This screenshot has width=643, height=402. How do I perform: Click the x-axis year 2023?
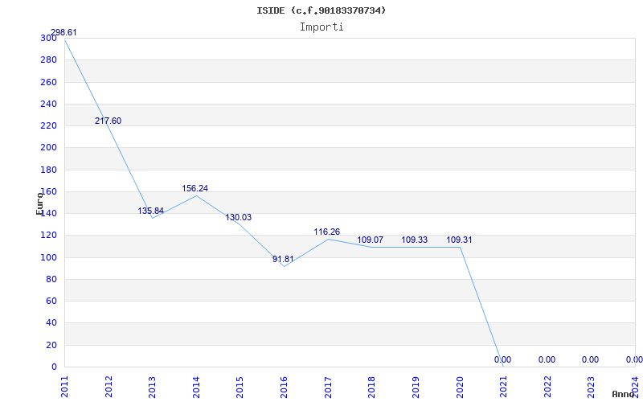pos(591,388)
